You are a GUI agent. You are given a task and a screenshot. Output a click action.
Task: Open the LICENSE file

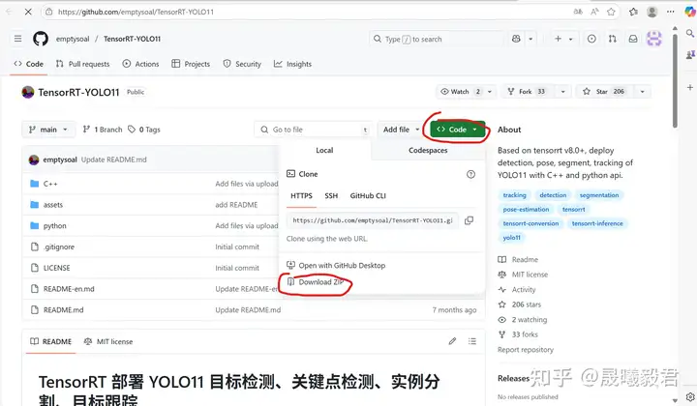[56, 268]
